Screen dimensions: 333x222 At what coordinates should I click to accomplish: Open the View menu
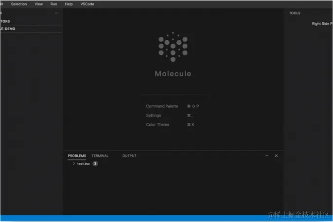click(39, 4)
